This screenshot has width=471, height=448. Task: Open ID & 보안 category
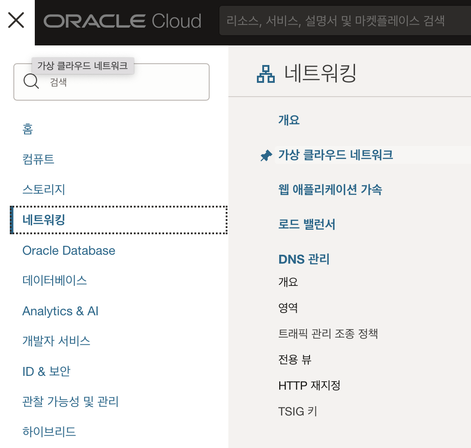tap(46, 371)
